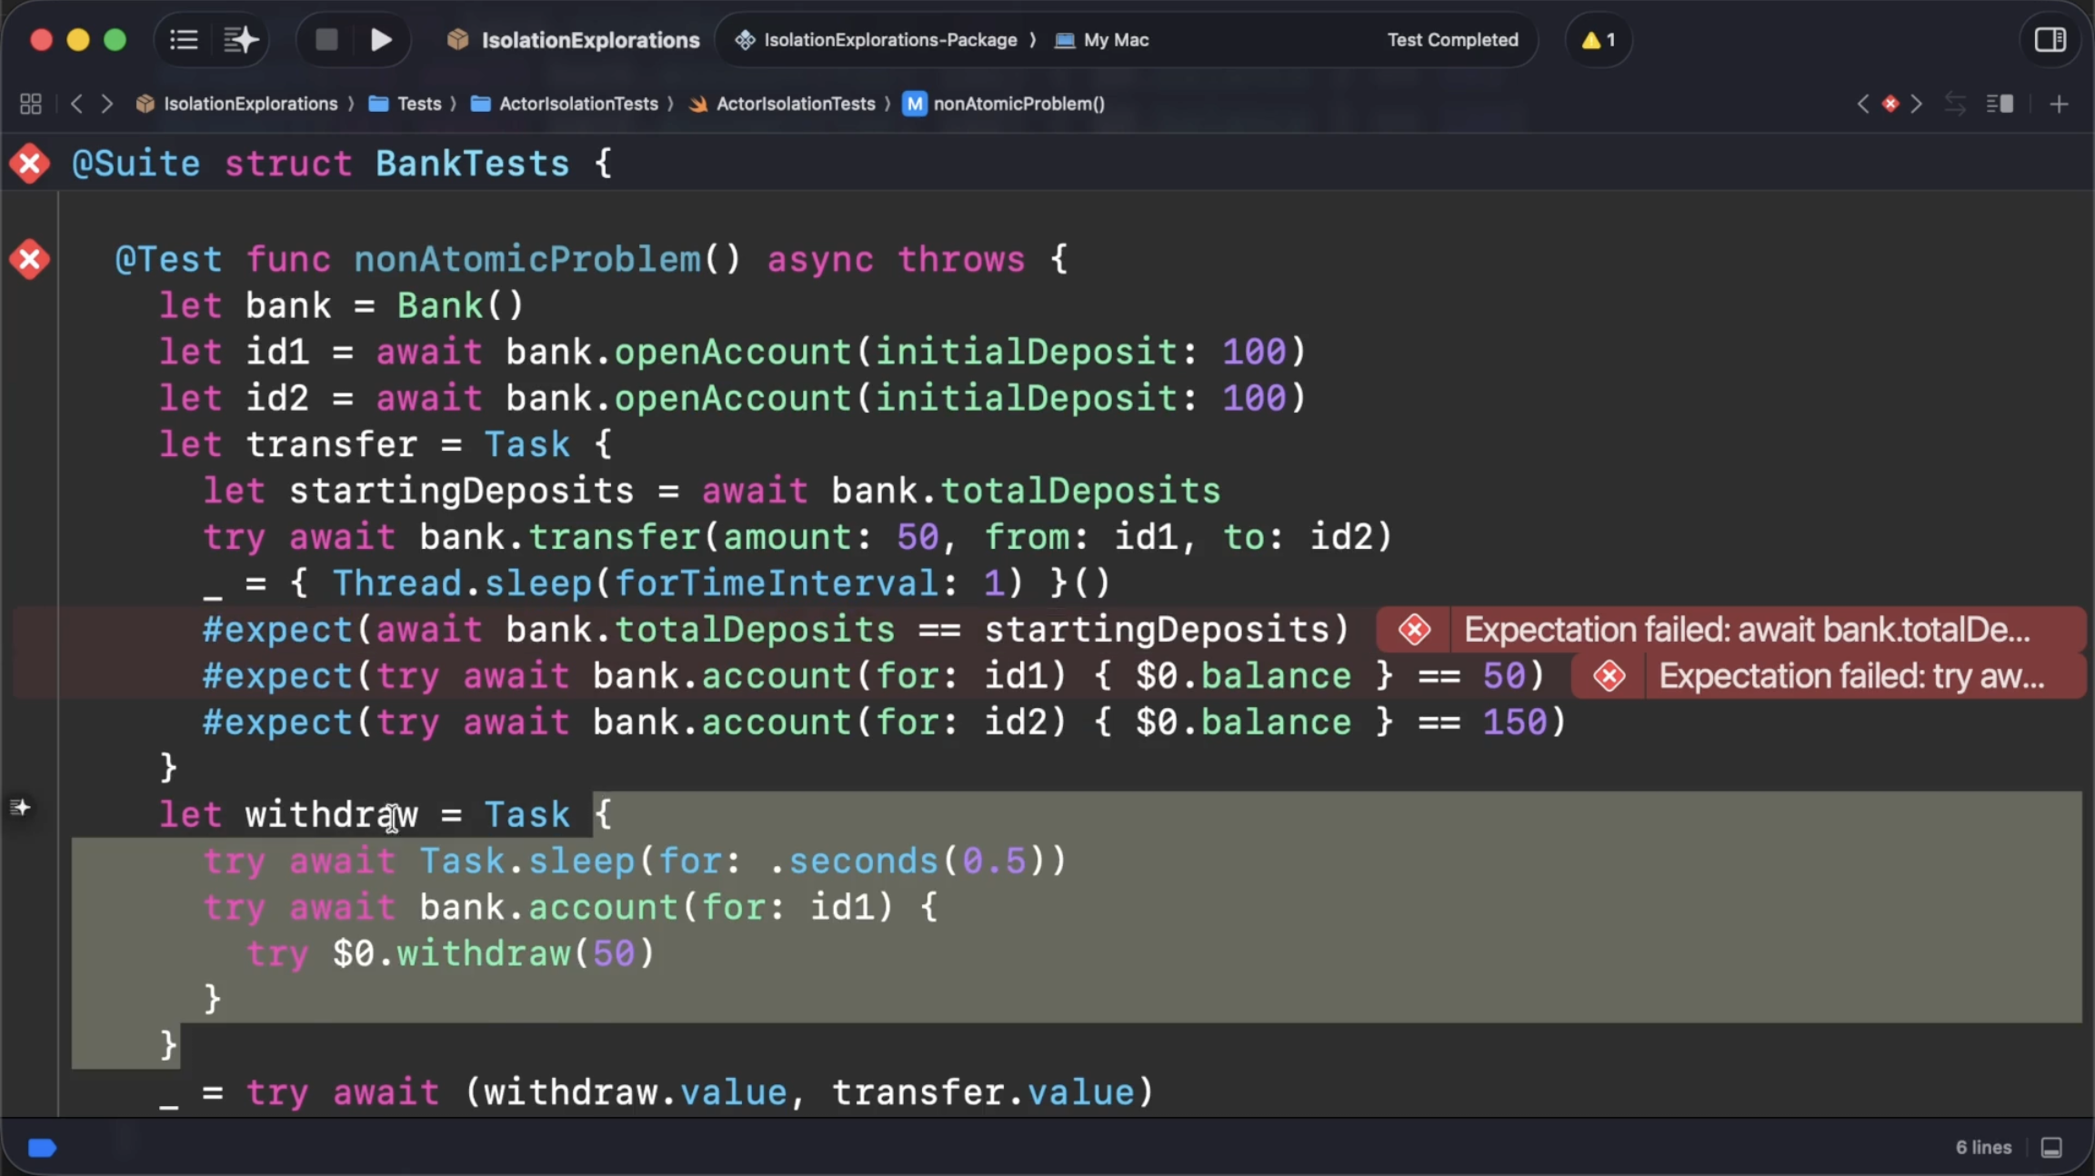2095x1176 pixels.
Task: Click the Run play button
Action: (x=381, y=40)
